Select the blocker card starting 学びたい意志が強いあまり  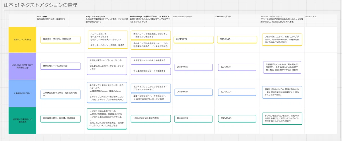tap(282, 119)
